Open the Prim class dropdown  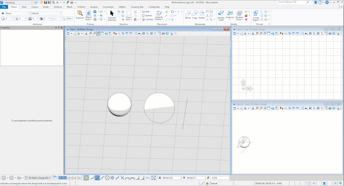point(68,19)
